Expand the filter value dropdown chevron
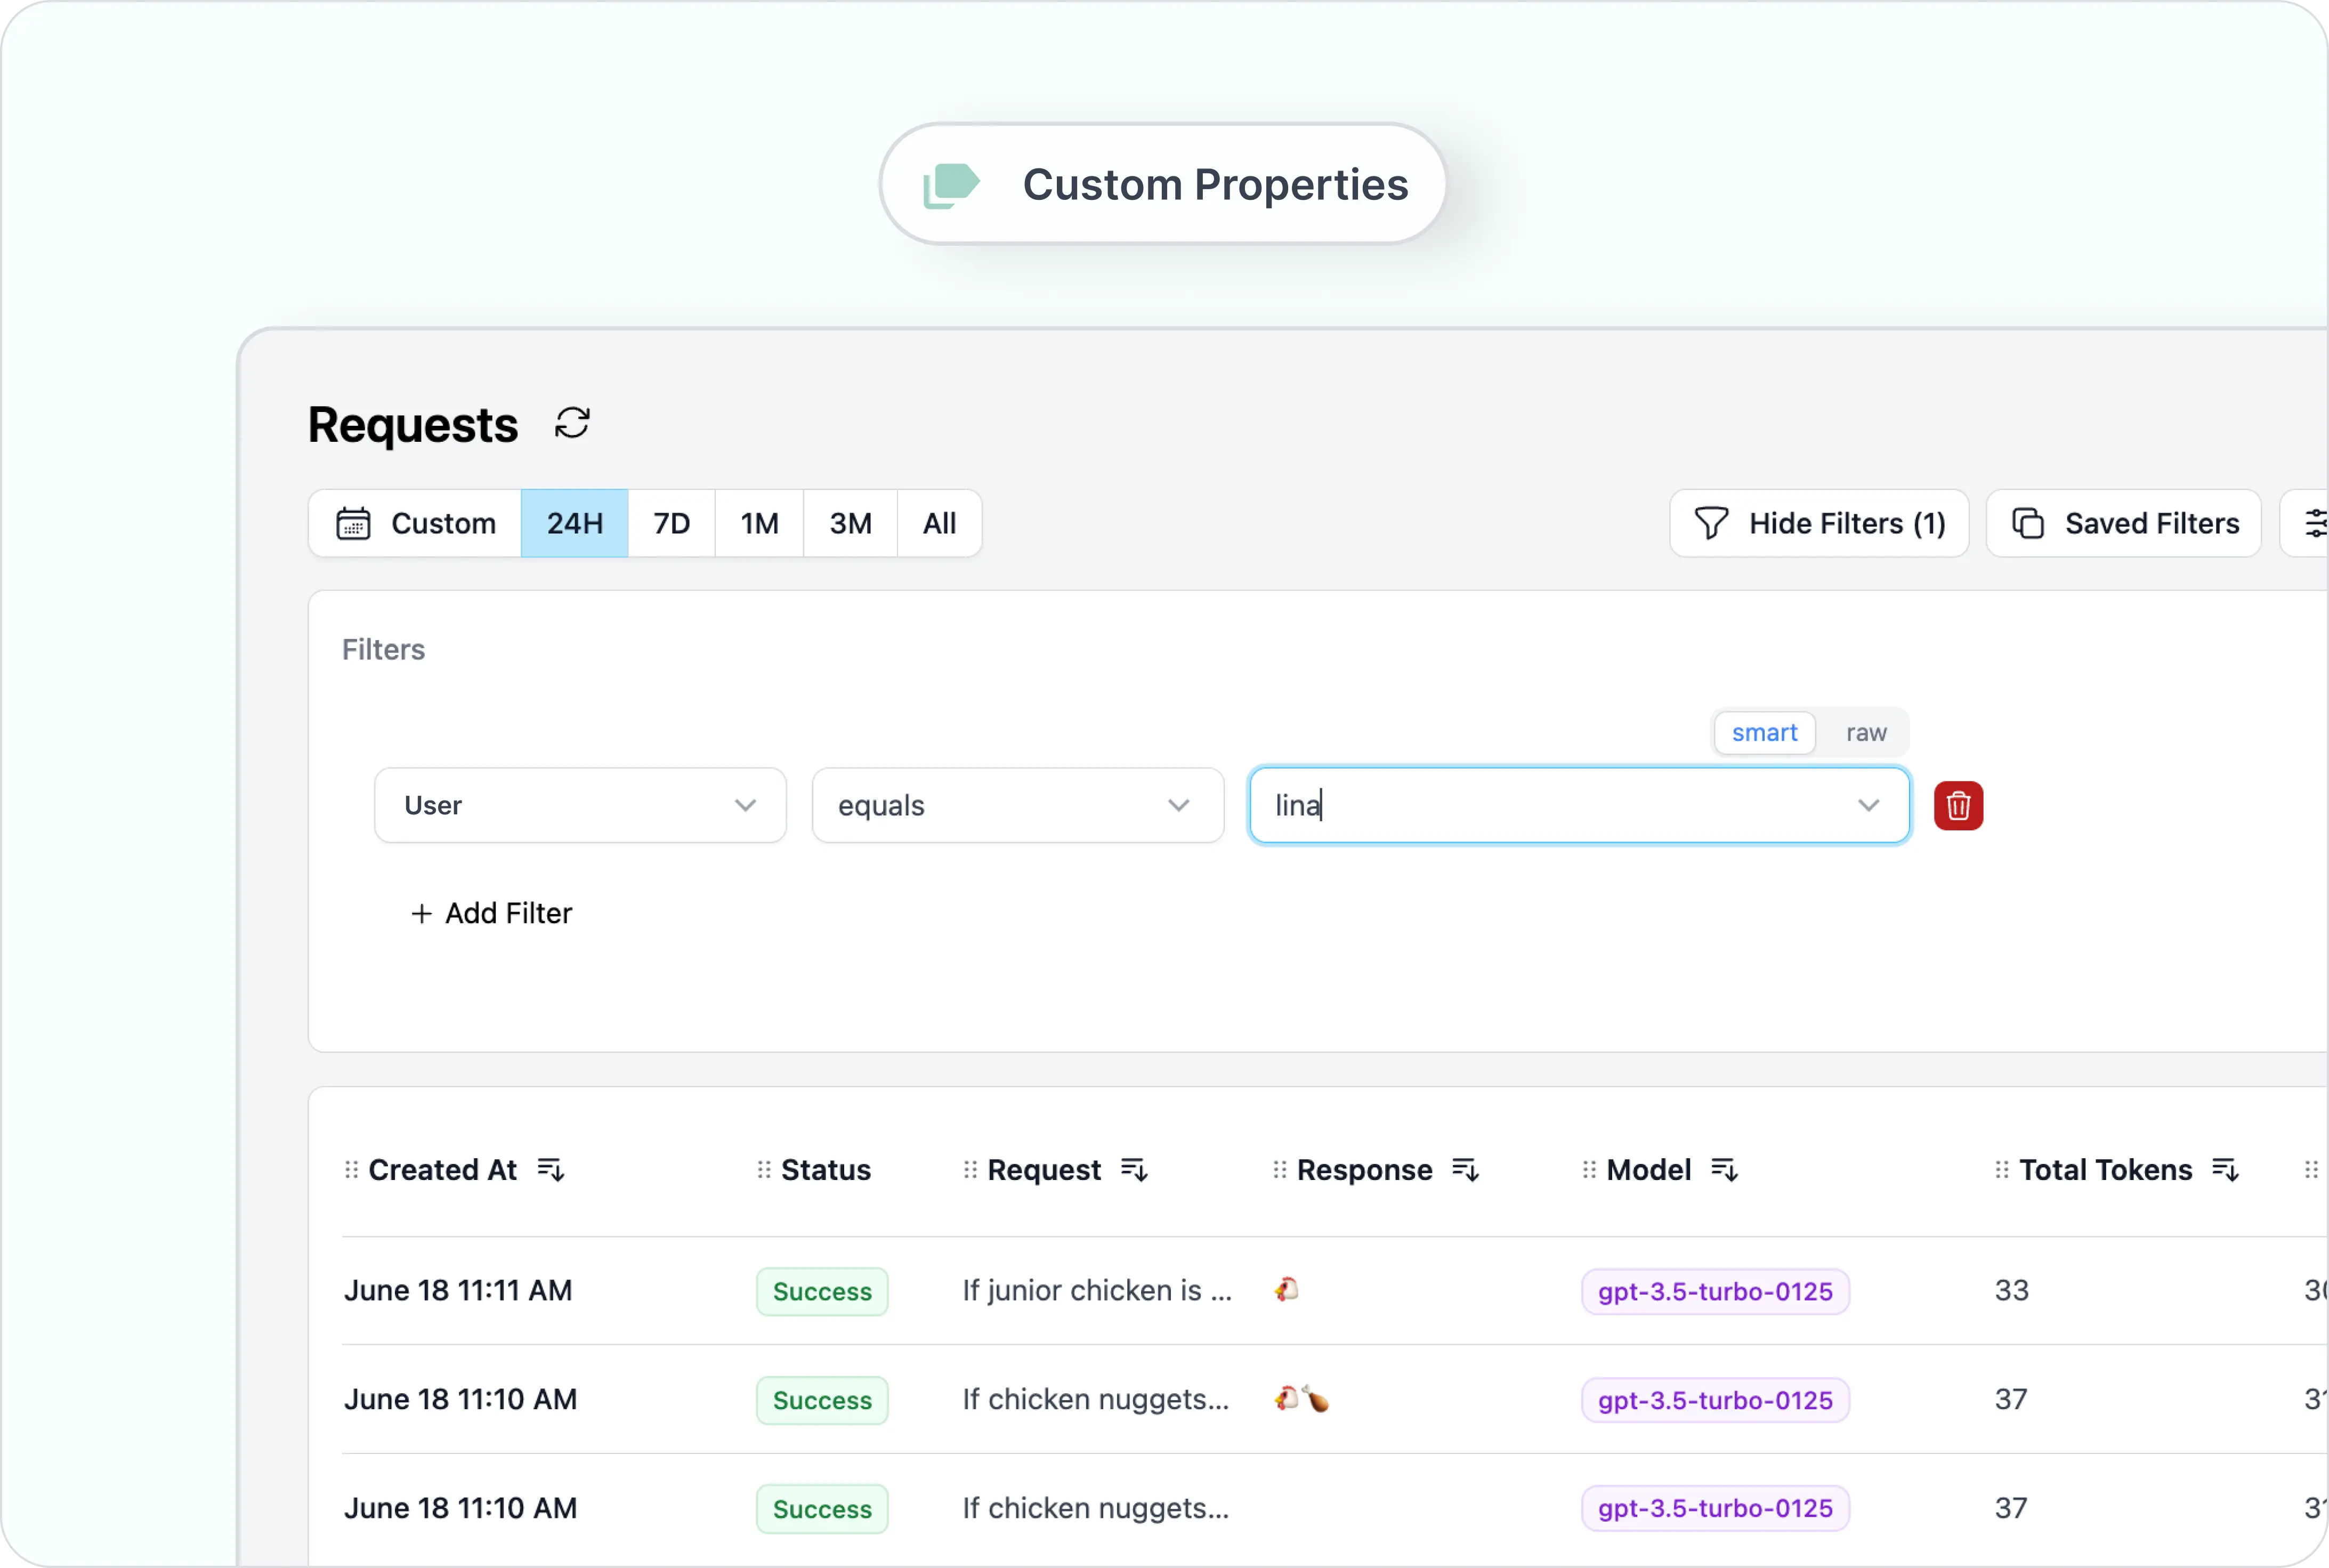The width and height of the screenshot is (2329, 1568). tap(1868, 805)
